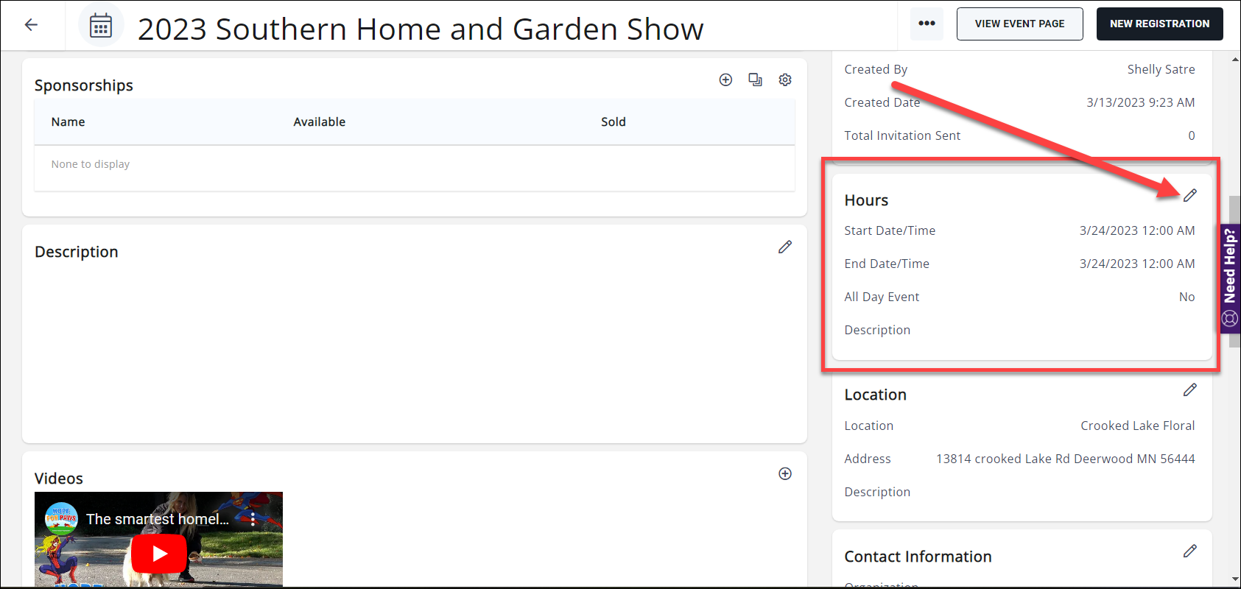
Task: Click the Name column header
Action: 68,122
